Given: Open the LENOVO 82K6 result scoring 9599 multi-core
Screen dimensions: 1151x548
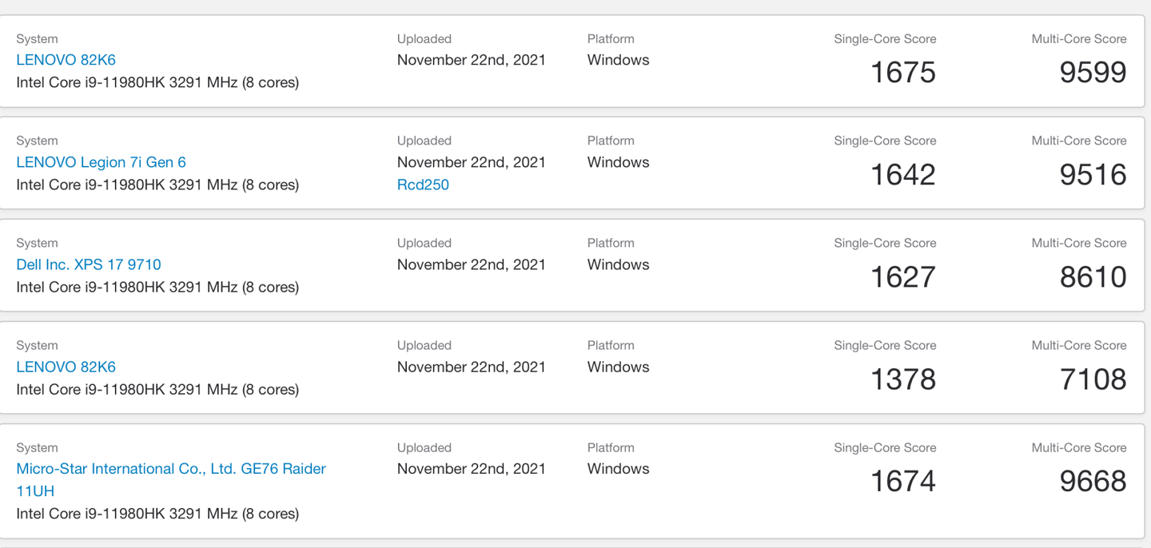Looking at the screenshot, I should 66,60.
